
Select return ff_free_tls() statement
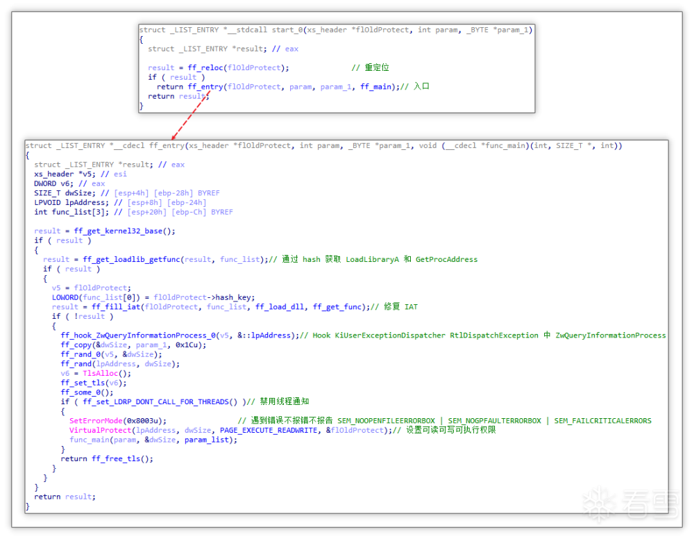[107, 459]
